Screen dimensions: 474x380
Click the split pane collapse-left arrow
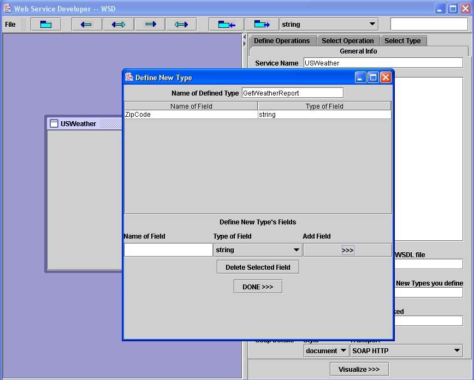point(245,37)
